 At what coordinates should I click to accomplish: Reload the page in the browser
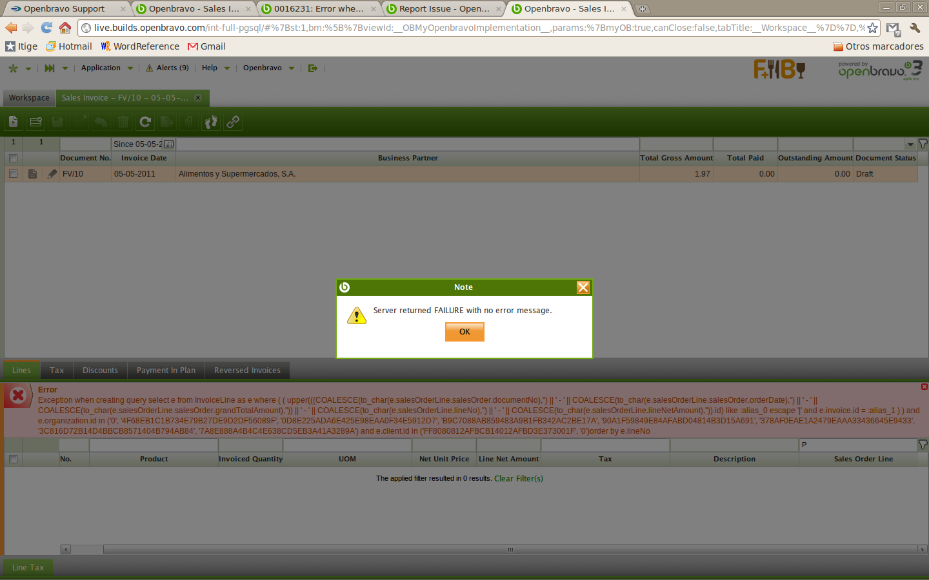(46, 28)
